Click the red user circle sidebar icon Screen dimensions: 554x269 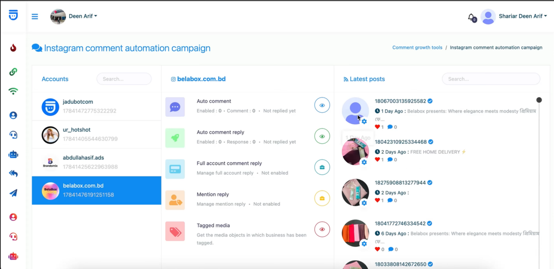[x=13, y=217]
